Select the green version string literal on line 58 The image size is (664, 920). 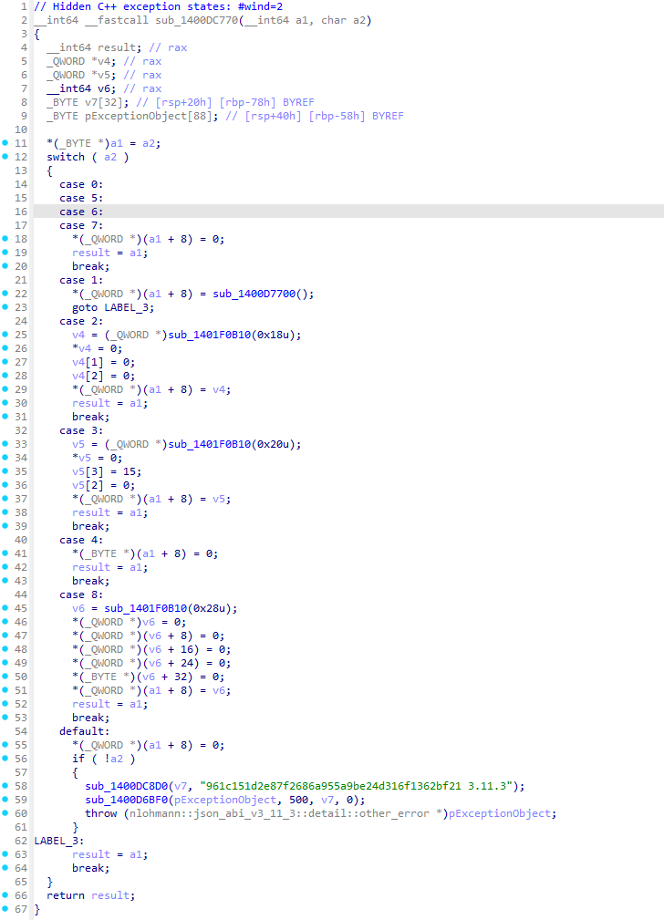(x=357, y=786)
